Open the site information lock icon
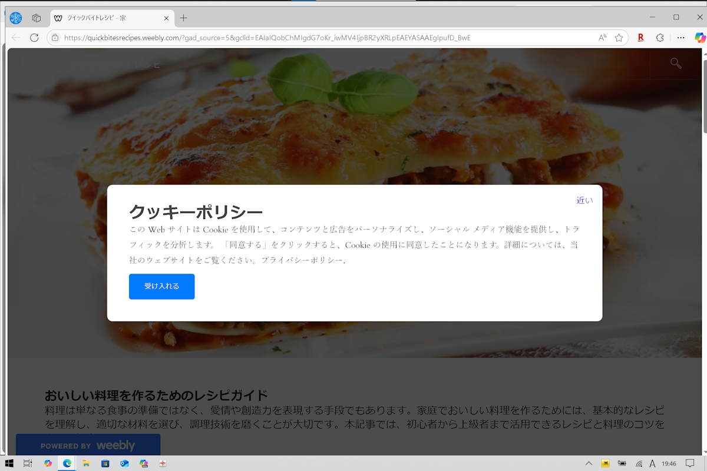Screen dimensions: 707x471 [x=55, y=38]
